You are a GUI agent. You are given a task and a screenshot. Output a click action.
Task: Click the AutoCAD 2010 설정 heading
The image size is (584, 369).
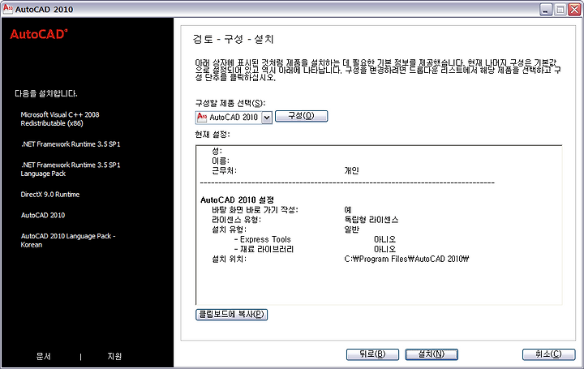pos(237,200)
